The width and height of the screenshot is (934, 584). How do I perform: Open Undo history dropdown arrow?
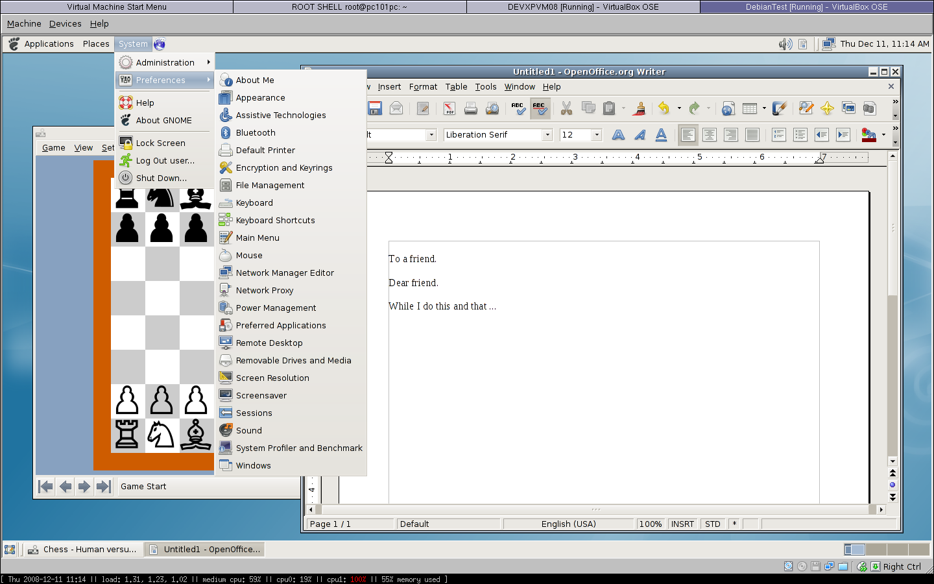point(679,108)
